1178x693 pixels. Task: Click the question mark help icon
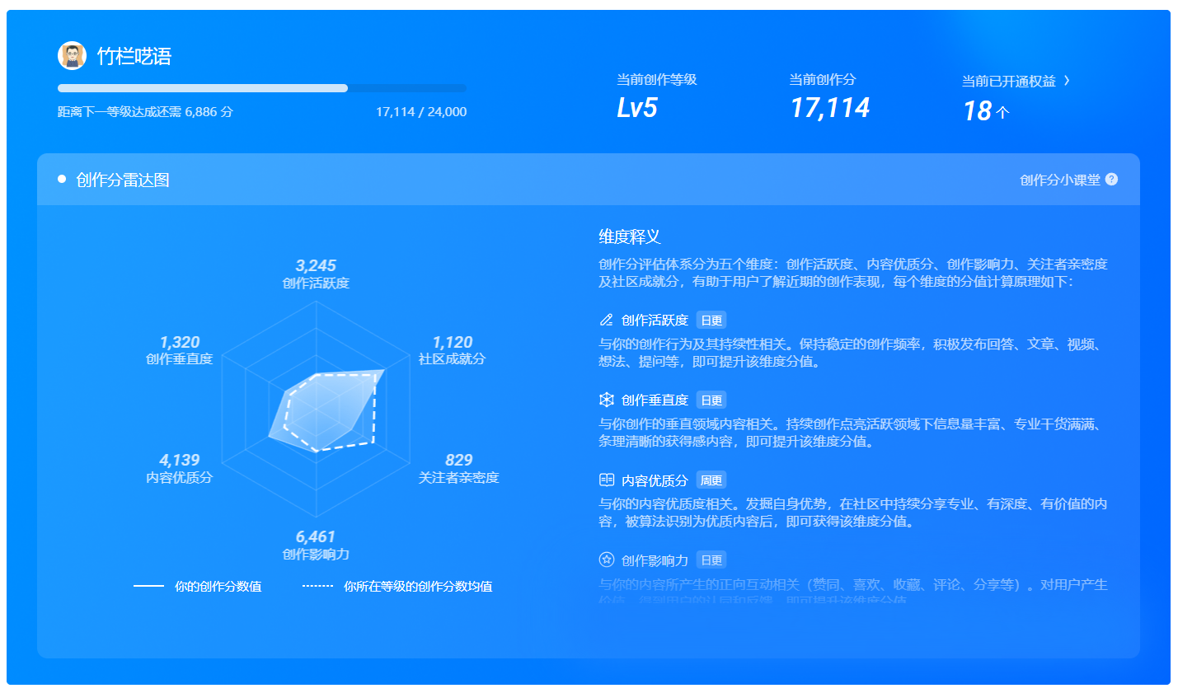[1111, 180]
